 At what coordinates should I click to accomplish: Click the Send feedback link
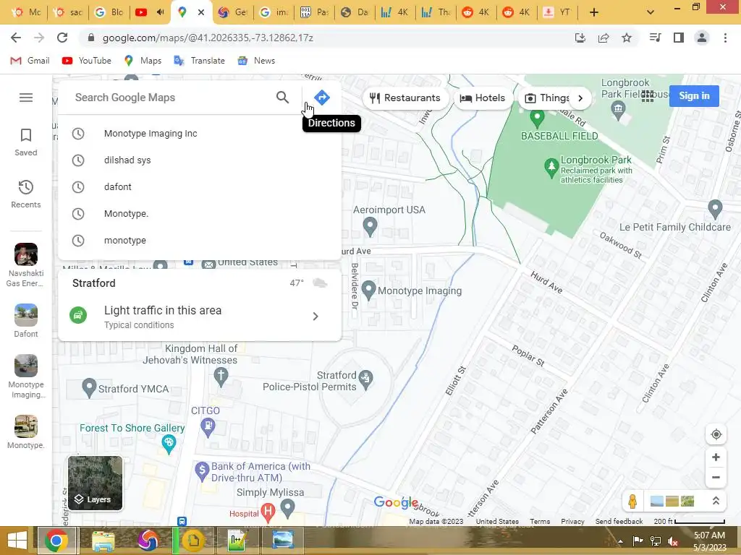619,521
